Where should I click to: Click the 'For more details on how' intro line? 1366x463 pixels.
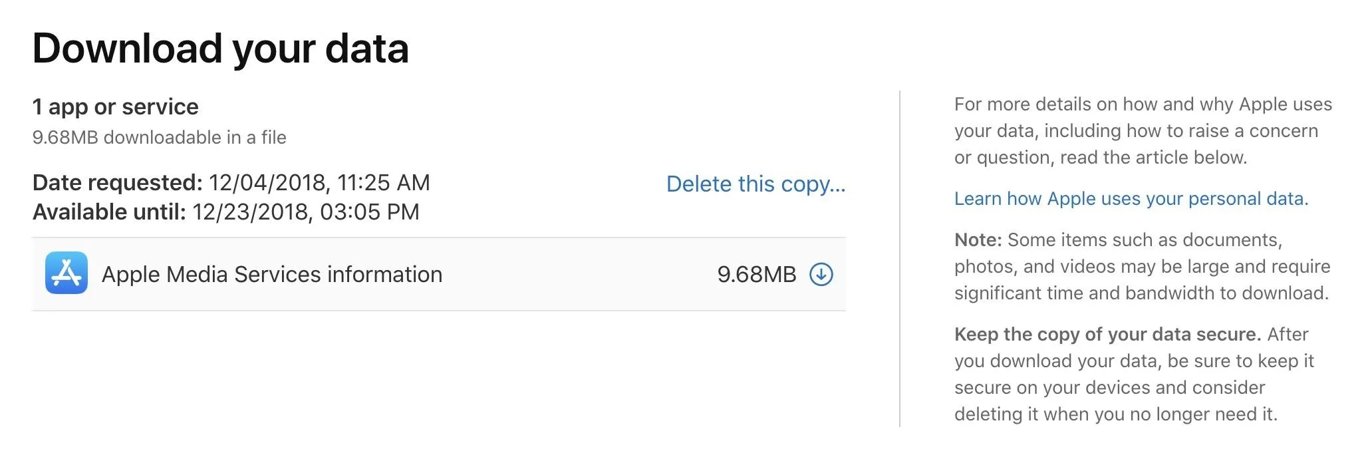(x=1143, y=104)
